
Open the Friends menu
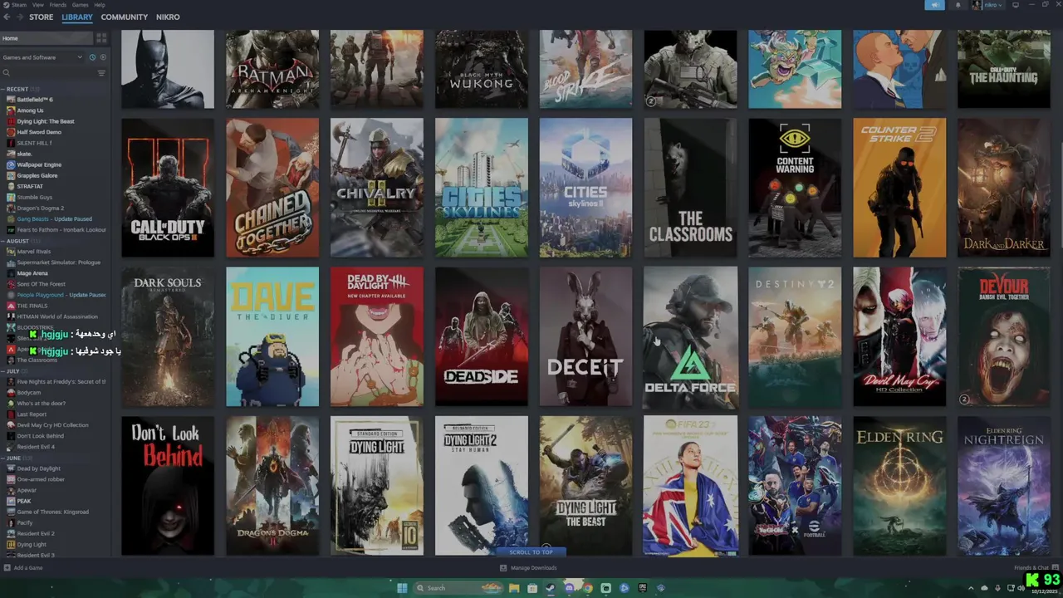pyautogui.click(x=59, y=5)
